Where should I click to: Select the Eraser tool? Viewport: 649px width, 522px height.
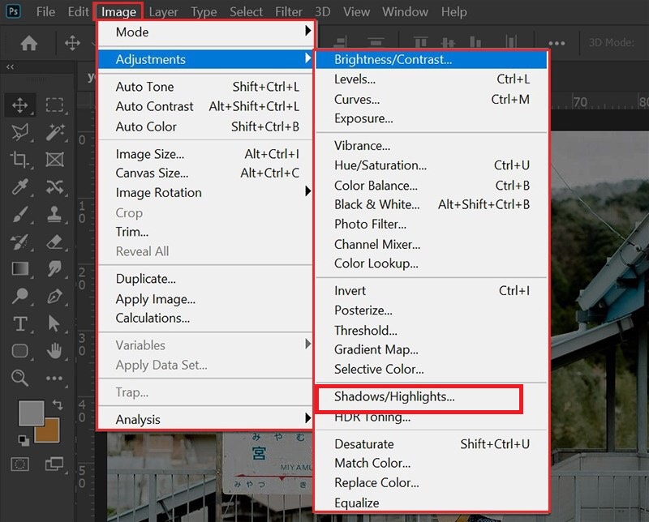click(x=54, y=242)
